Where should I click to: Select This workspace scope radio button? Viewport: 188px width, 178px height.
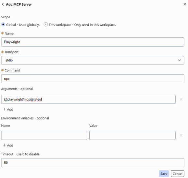click(x=45, y=24)
